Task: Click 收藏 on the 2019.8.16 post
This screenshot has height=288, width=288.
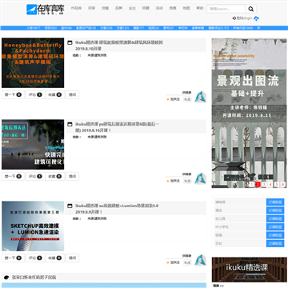Action: 55,176
